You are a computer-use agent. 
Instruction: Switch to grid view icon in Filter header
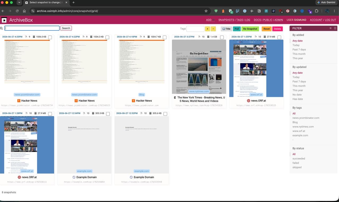tap(335, 28)
